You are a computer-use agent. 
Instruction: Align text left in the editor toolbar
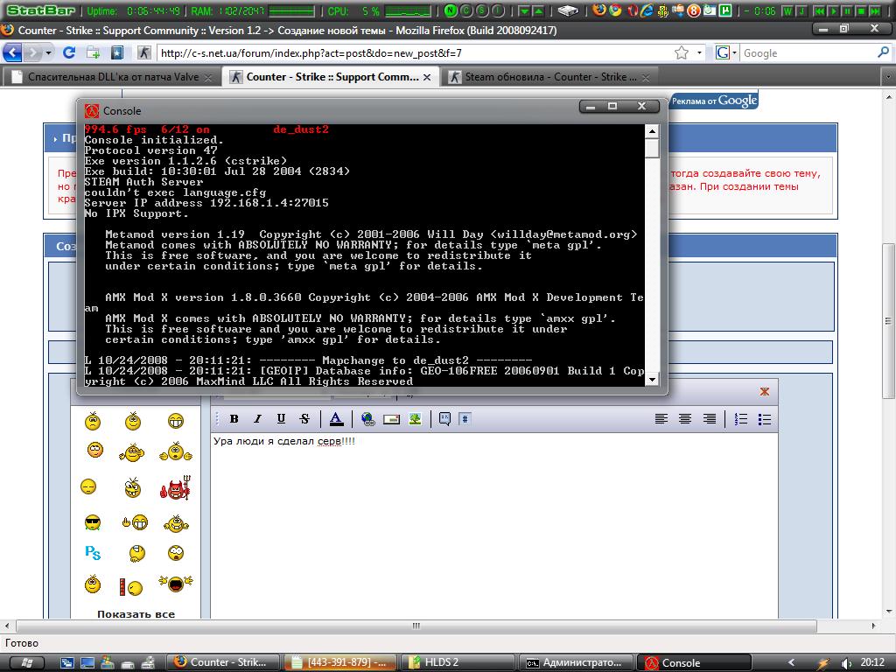[661, 419]
